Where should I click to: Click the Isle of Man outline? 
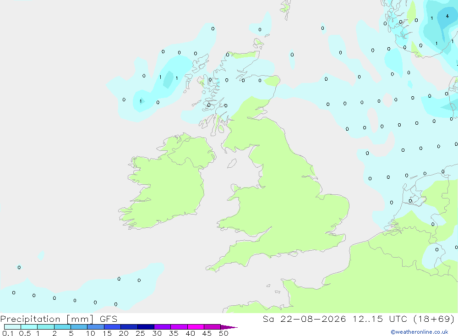point(232,163)
